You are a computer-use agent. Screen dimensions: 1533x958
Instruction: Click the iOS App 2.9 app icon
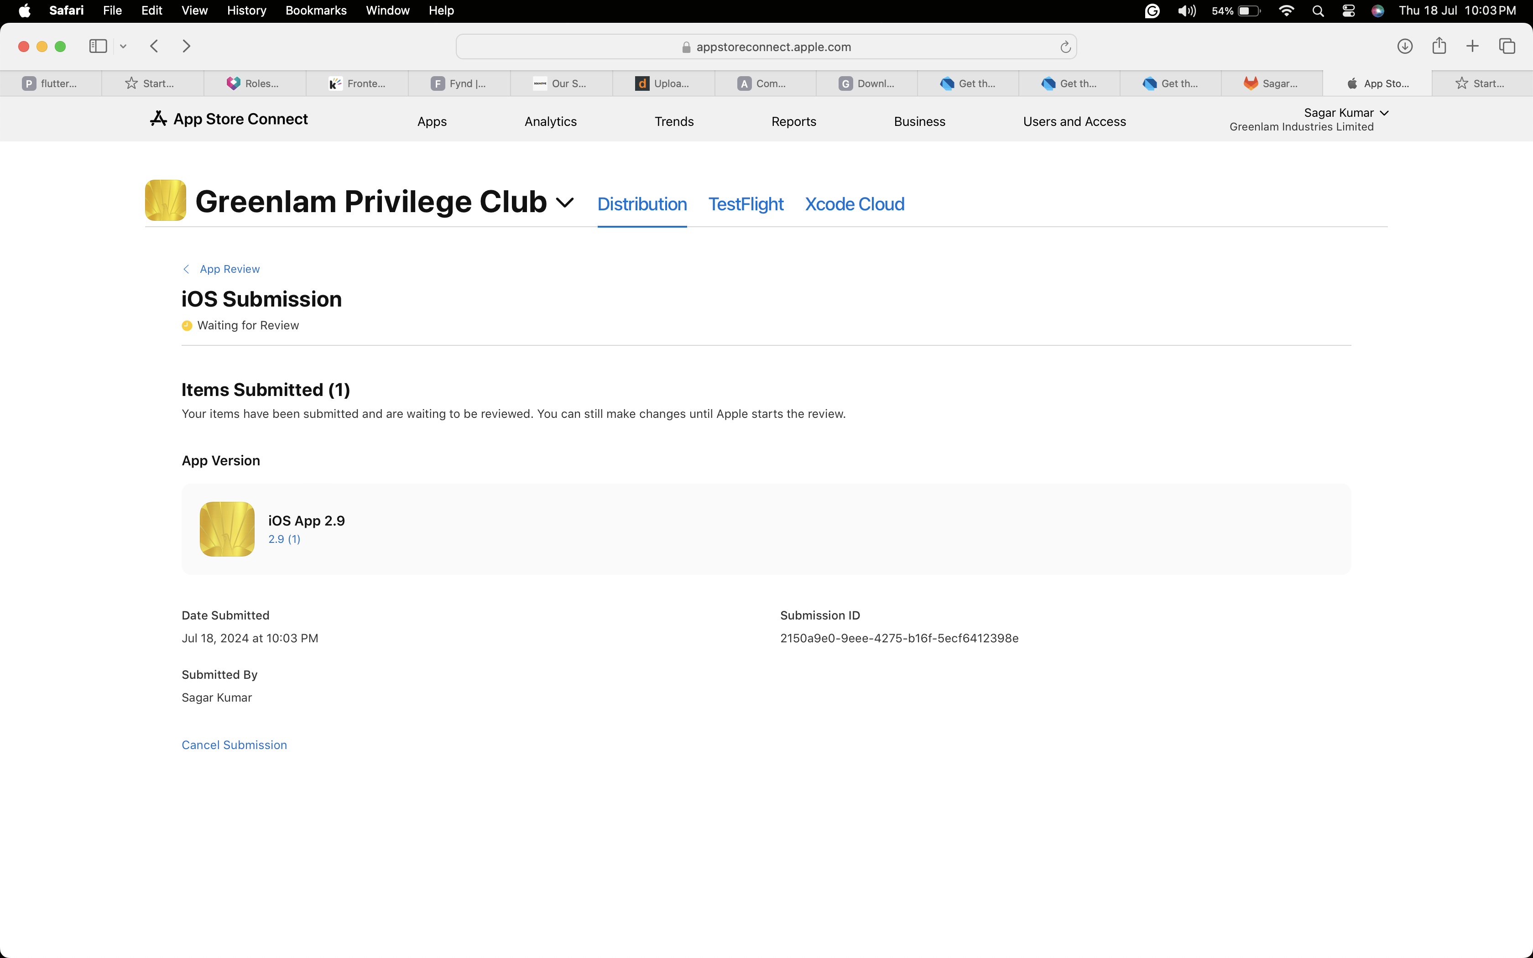tap(227, 529)
